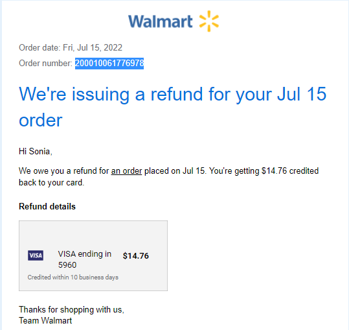The height and width of the screenshot is (330, 349).
Task: Click the word "order" in the blue headline
Action: point(41,121)
